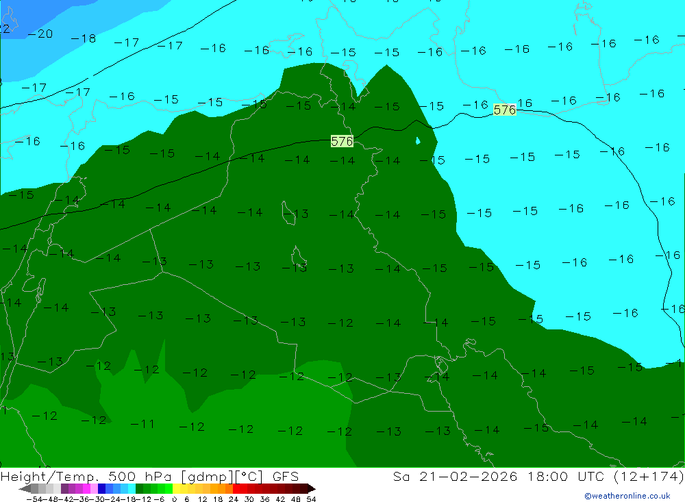The width and height of the screenshot is (685, 502).
Task: Click the '-30' legend scale value
Action: click(97, 499)
